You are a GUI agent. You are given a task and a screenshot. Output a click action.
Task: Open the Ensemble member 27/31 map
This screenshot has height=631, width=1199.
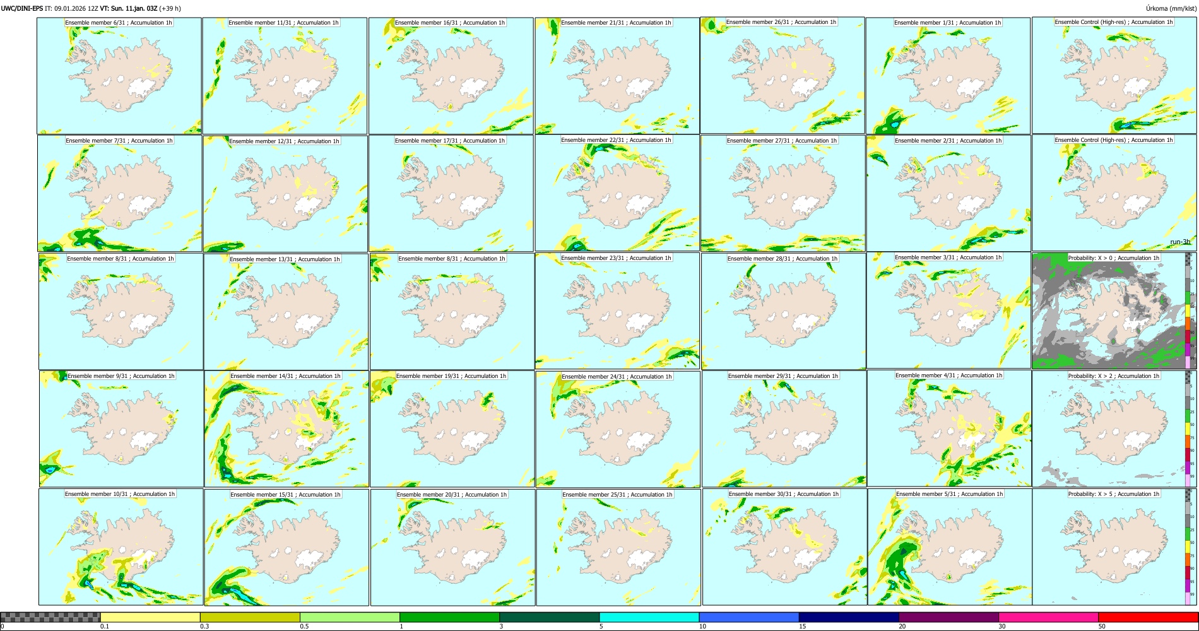[x=783, y=194]
